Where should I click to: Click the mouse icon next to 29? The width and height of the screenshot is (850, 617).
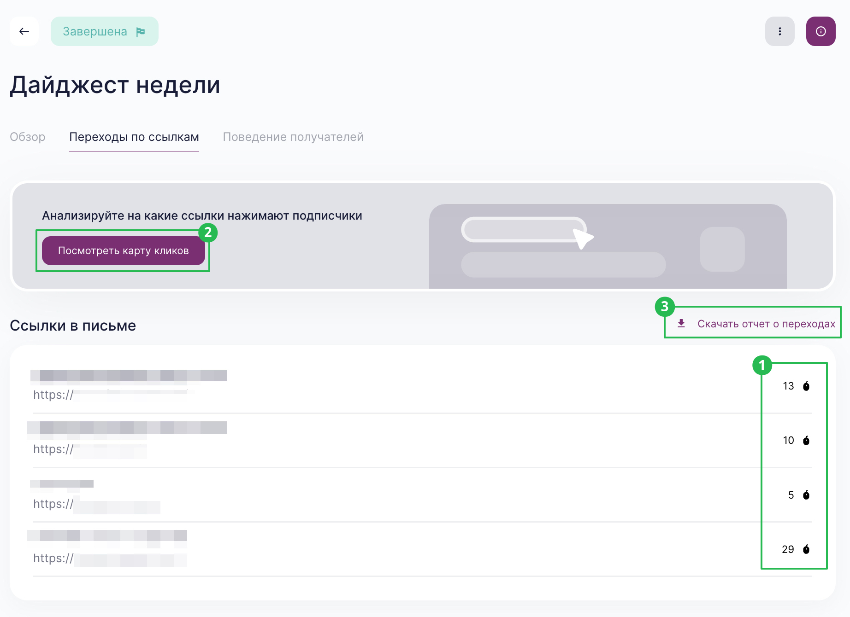806,549
